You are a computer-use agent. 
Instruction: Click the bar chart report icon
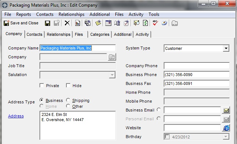tap(77, 23)
